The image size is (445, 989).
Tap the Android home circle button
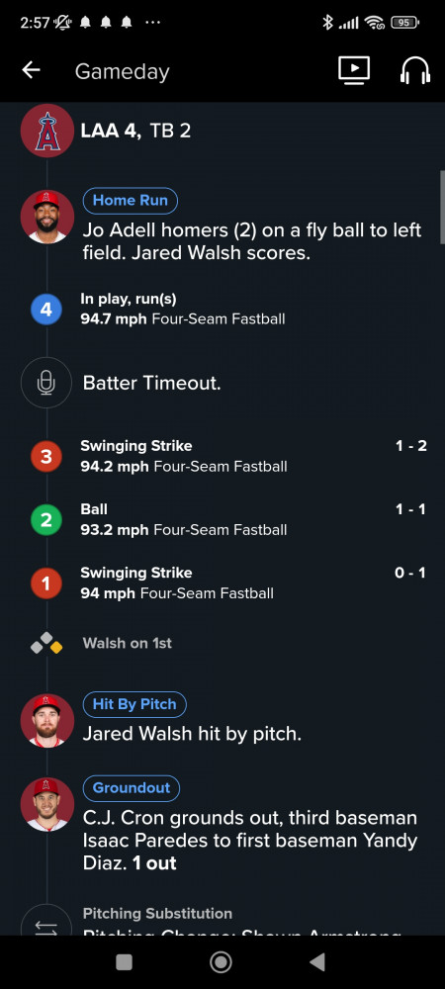[x=221, y=962]
